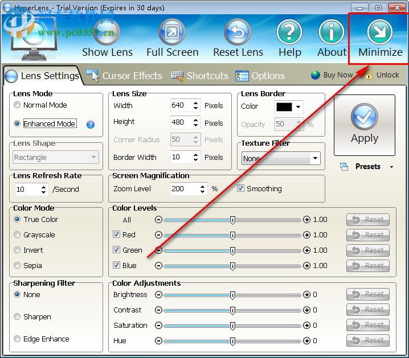
Task: Toggle the Smoothing checkbox
Action: (240, 188)
